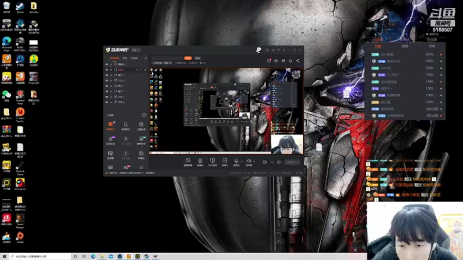Image resolution: width=463 pixels, height=260 pixels.
Task: Open the Windows Start menu
Action: [4, 257]
